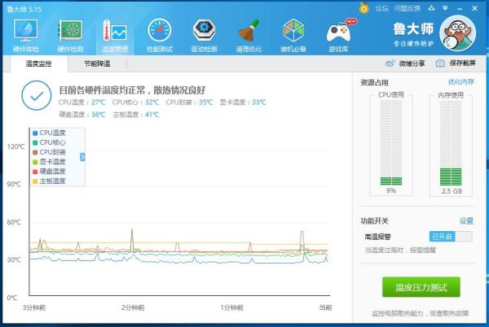Switch to 节能降温 tab
489x327 pixels.
(x=97, y=63)
